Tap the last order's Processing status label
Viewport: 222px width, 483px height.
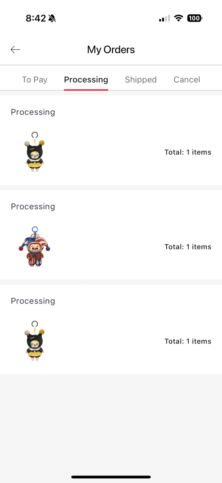(x=33, y=301)
